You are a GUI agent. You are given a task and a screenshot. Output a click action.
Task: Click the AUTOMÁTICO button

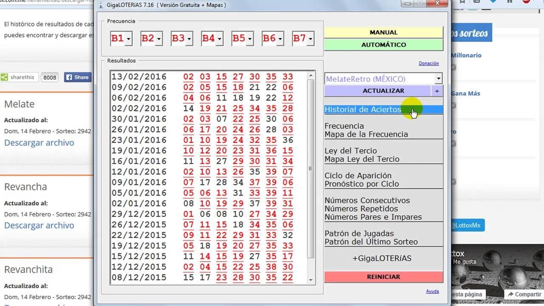(383, 45)
